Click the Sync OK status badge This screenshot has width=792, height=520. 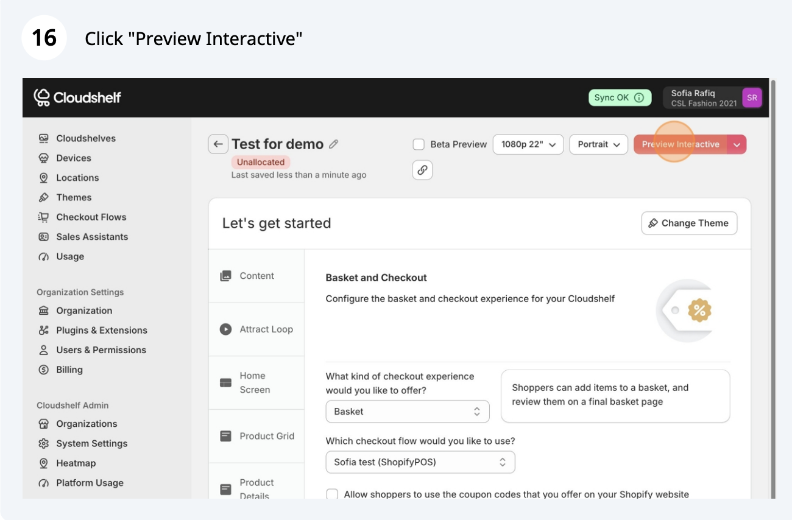[x=619, y=97]
